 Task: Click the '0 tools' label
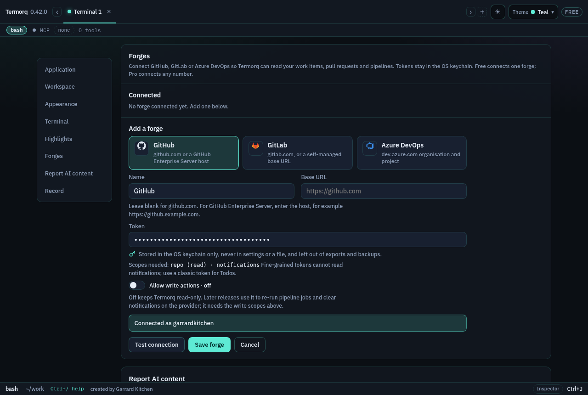90,30
